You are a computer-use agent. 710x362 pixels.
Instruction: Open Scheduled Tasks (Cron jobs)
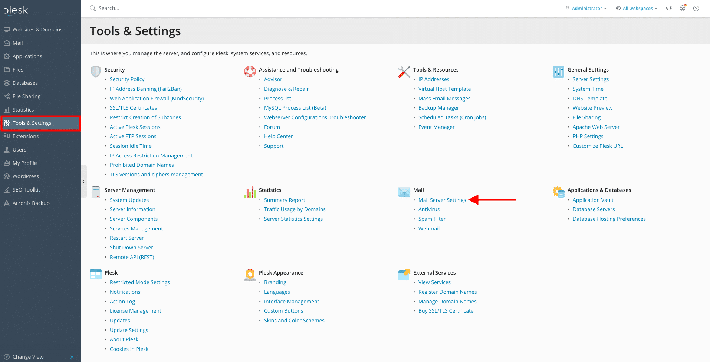[x=452, y=117]
